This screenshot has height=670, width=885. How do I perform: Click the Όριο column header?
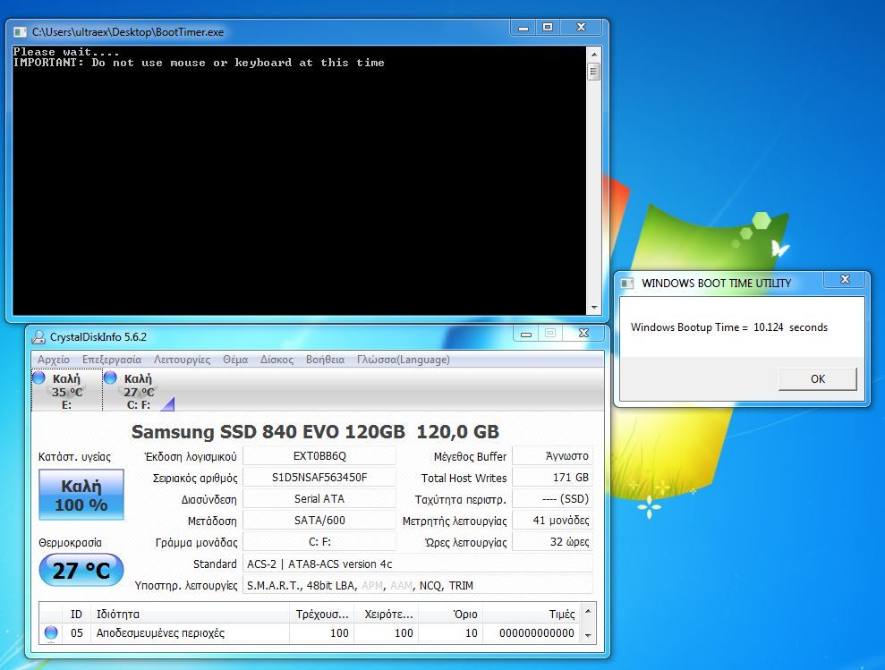point(450,615)
